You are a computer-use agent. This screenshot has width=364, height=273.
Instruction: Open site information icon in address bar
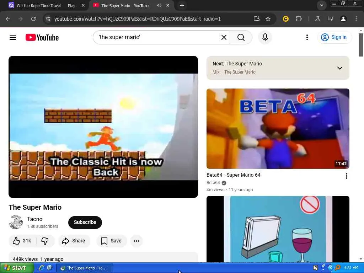pos(48,19)
